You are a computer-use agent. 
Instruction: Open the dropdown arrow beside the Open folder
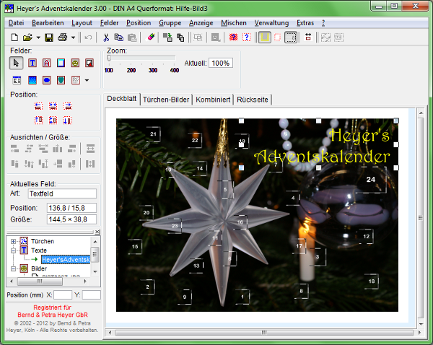(x=38, y=37)
